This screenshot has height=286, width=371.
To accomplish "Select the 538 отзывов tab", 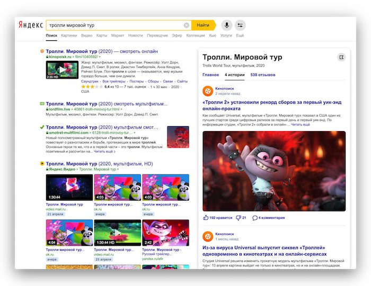I will coord(263,75).
